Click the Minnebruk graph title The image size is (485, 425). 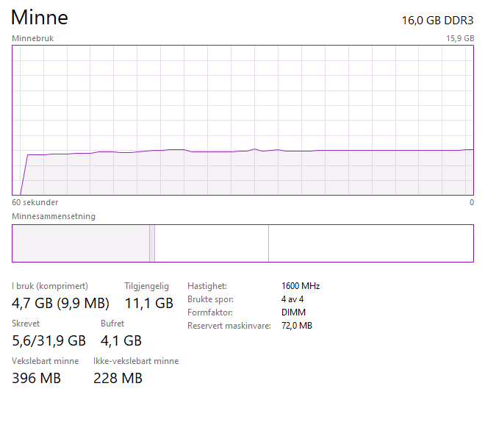(33, 38)
